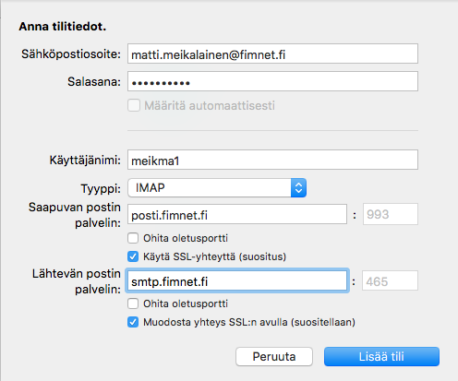458x381 pixels.
Task: Click the Salasana label text
Action: pos(94,82)
